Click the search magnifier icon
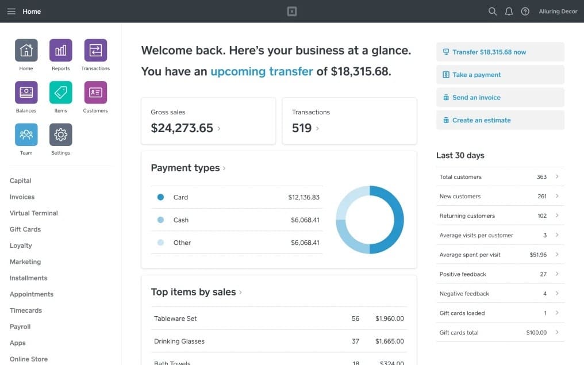584x365 pixels. 493,11
